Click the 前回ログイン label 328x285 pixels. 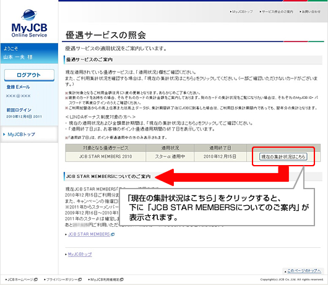(19, 110)
